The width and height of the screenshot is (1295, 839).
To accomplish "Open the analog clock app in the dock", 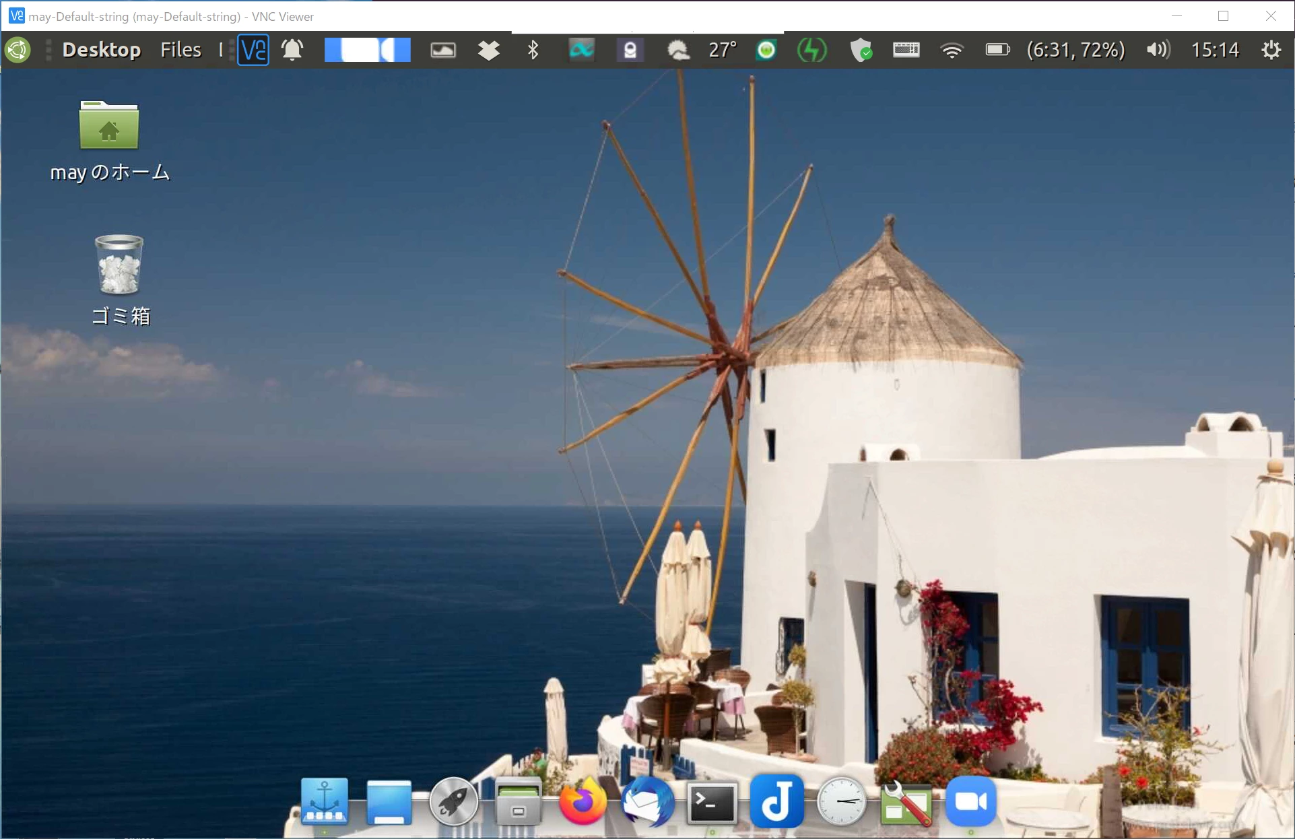I will click(x=841, y=801).
